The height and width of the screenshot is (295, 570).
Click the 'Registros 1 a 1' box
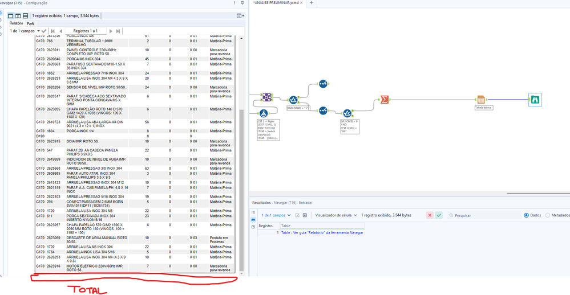coord(86,31)
